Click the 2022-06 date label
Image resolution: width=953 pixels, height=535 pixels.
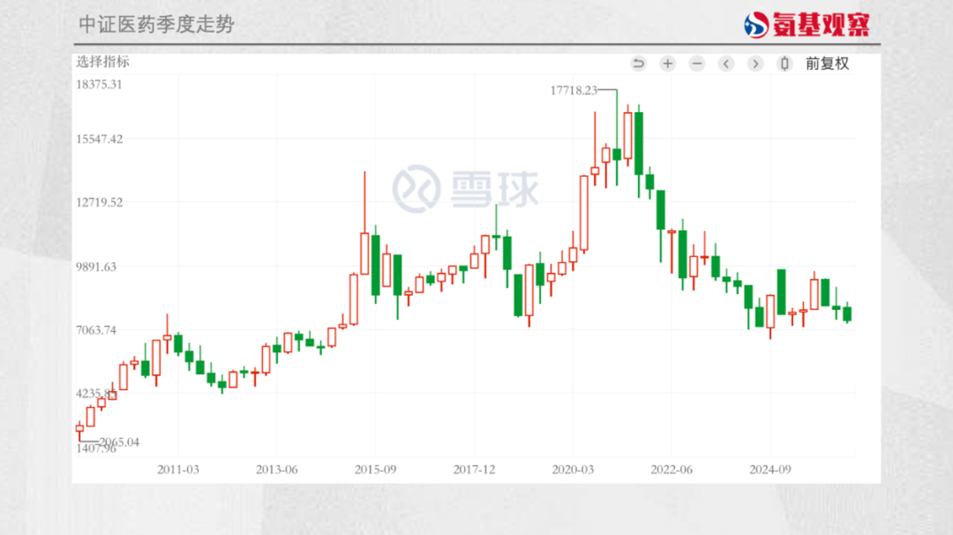(672, 469)
